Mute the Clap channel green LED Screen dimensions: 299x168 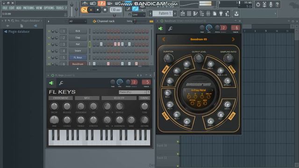point(49,38)
